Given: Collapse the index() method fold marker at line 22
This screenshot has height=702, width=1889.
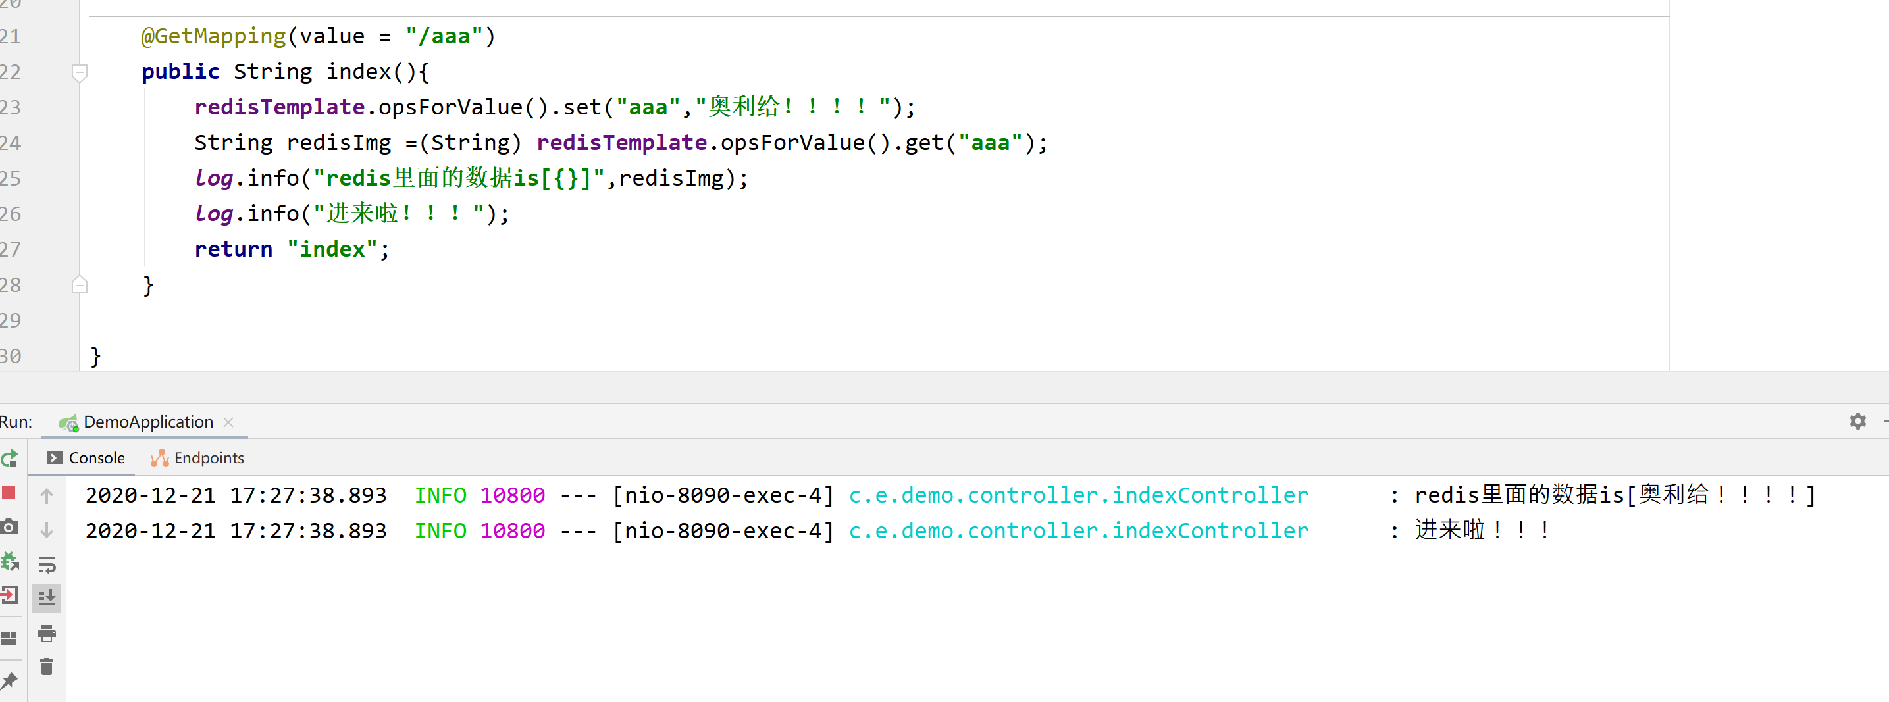Looking at the screenshot, I should [80, 72].
